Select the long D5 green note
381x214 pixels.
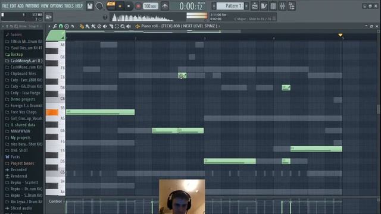[x=230, y=161]
